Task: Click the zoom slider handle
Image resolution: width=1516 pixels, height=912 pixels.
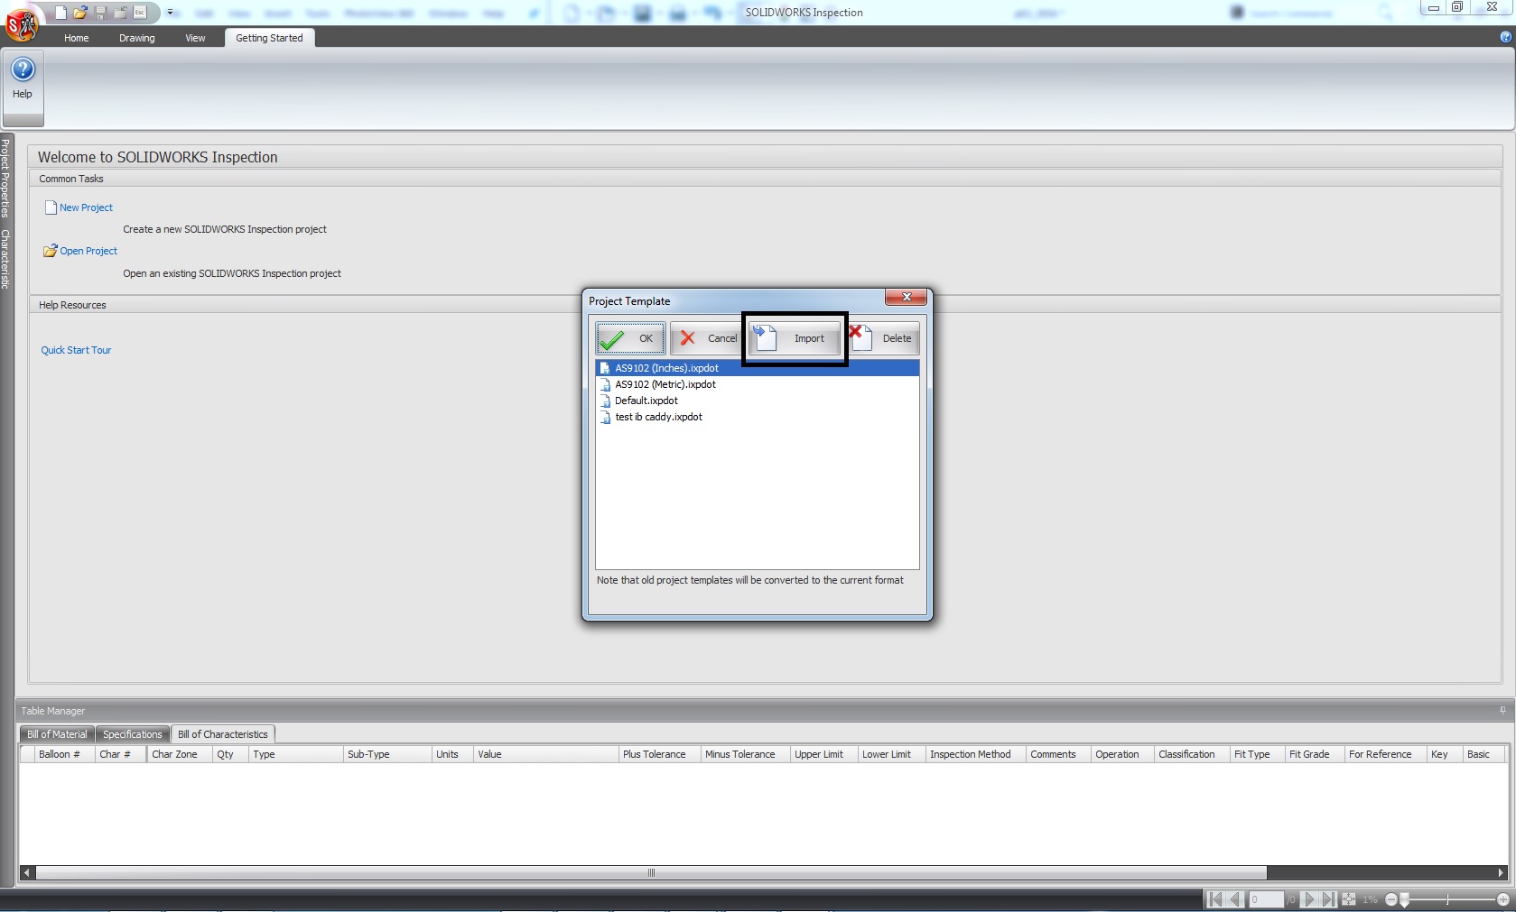Action: point(1404,900)
